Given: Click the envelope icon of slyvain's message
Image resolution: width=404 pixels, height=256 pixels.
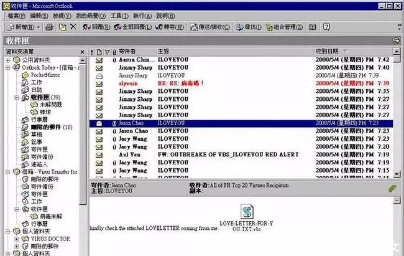Looking at the screenshot, I should (99, 83).
